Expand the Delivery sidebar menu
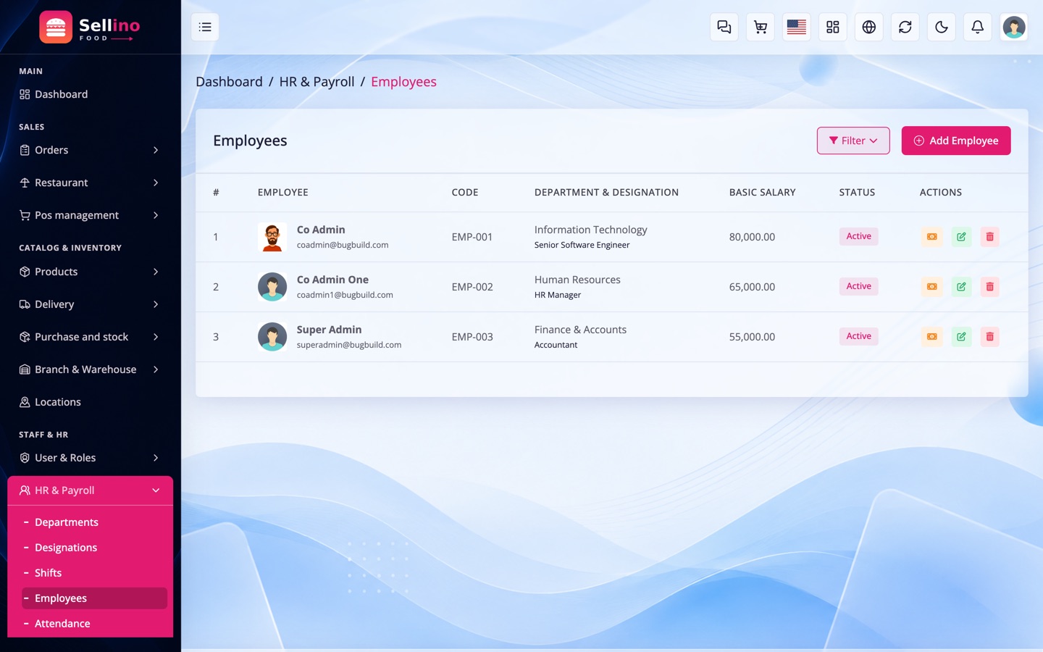 click(90, 304)
